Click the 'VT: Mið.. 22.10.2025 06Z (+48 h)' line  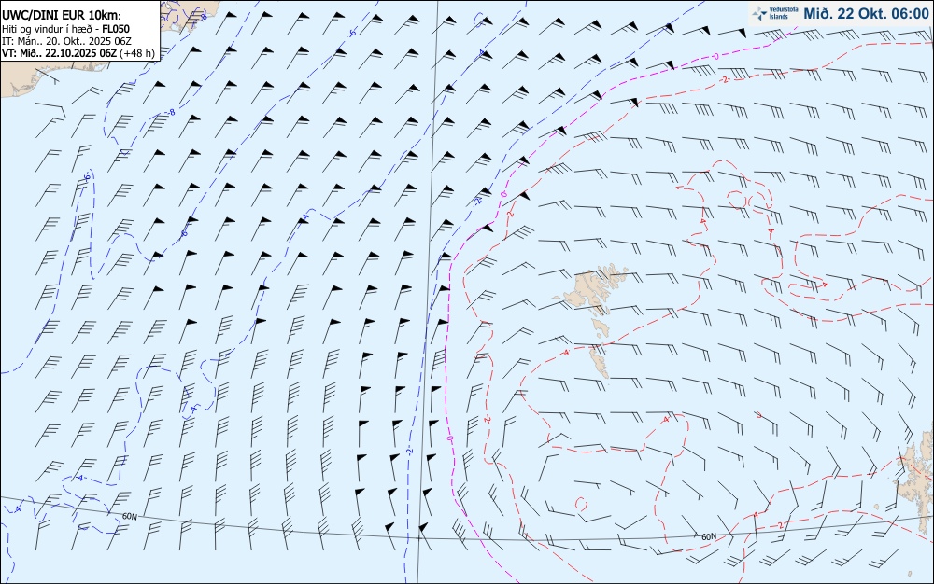pos(78,53)
